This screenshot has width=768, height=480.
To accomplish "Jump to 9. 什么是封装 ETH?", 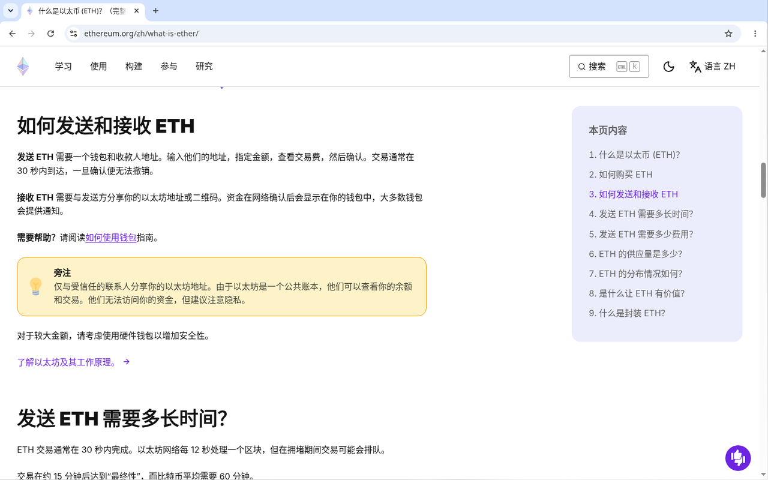I will click(627, 314).
